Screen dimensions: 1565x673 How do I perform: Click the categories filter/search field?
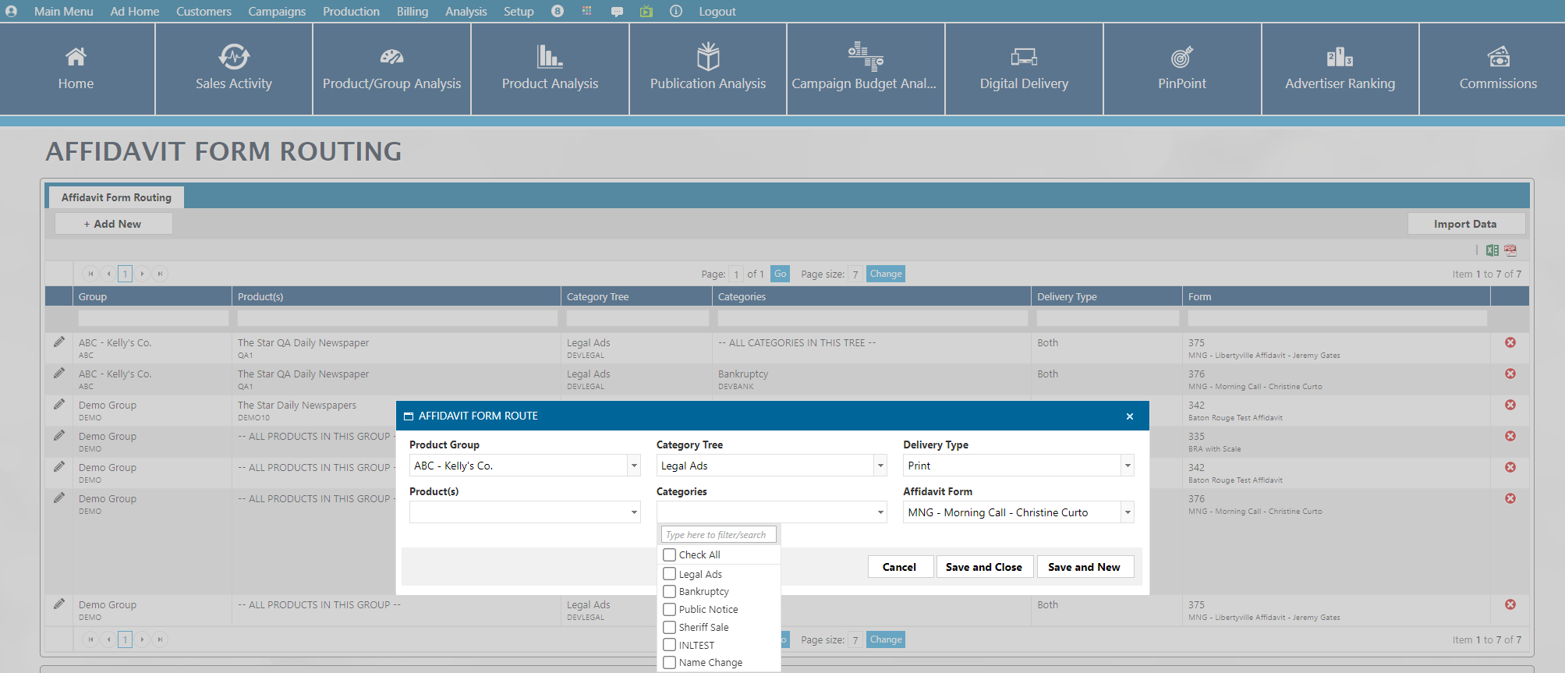click(718, 535)
